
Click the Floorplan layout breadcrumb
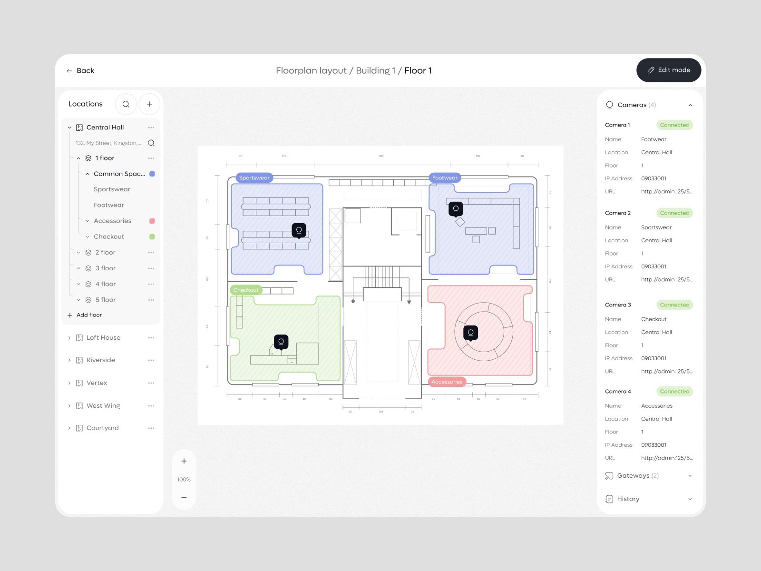click(x=311, y=71)
